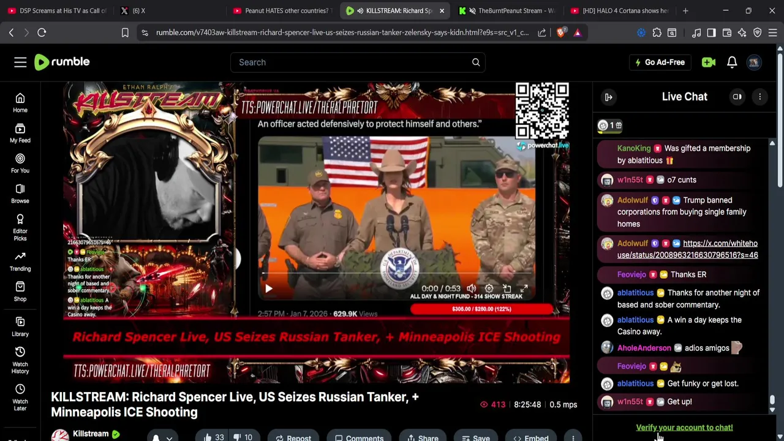Toggle embedded video picture-in-picture
The width and height of the screenshot is (784, 441).
[507, 288]
